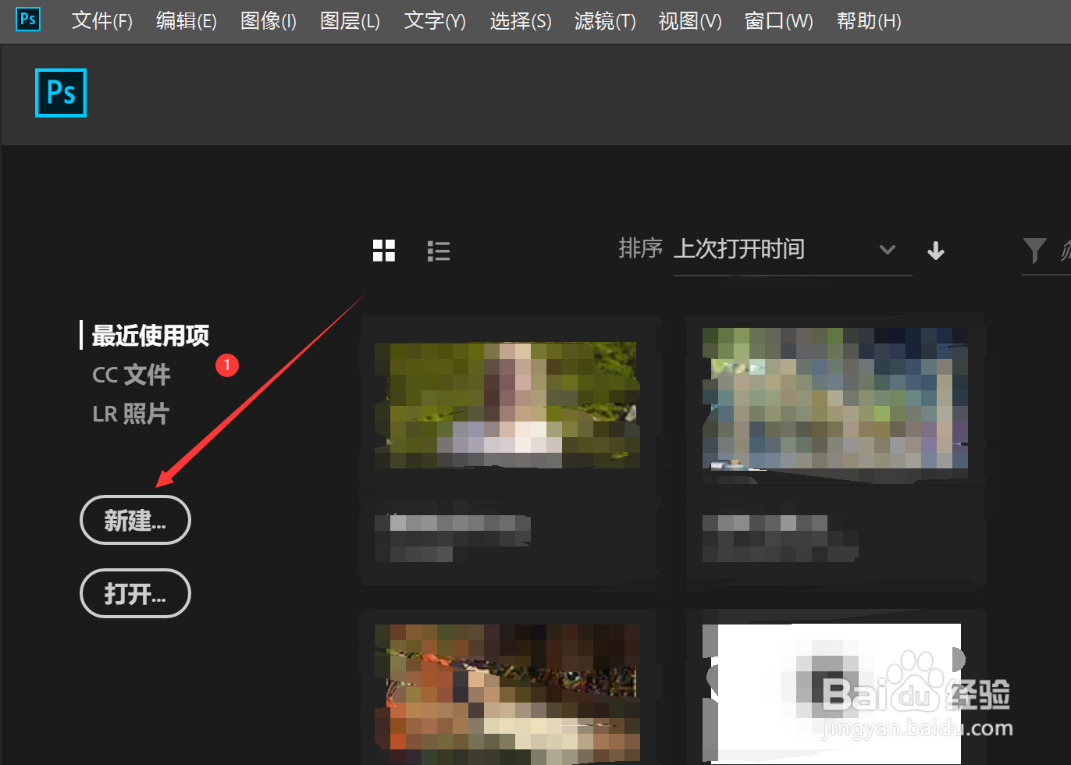Switch to list view icon
The image size is (1071, 765).
point(438,251)
